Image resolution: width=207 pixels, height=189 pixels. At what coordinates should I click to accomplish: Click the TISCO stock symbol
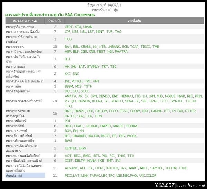pyautogui.click(x=146, y=47)
